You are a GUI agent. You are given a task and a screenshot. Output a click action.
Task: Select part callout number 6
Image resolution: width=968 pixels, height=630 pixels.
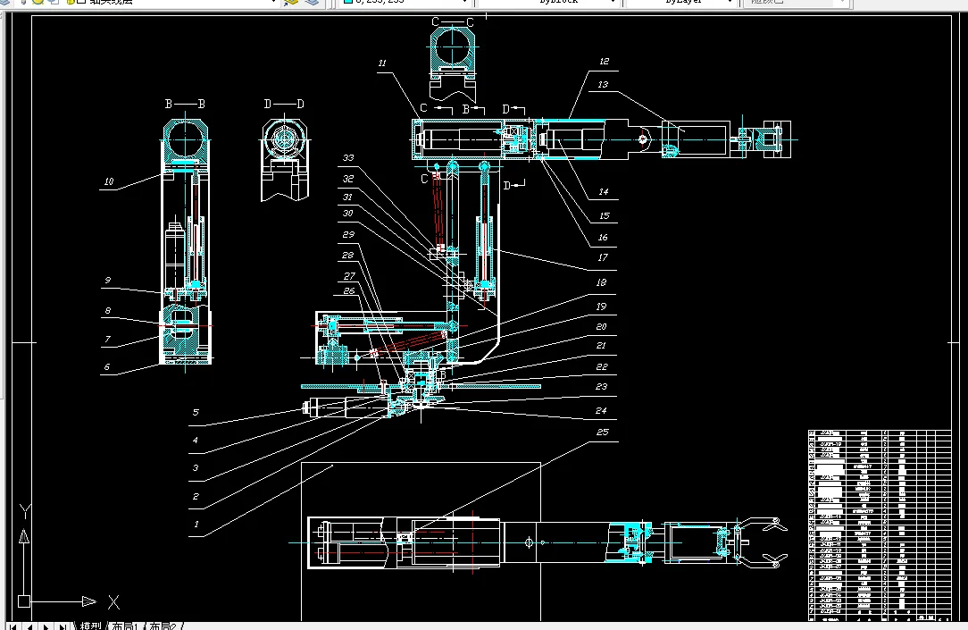[107, 367]
